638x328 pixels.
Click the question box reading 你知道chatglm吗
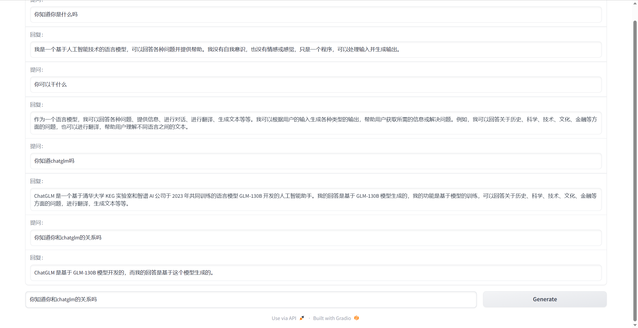coord(316,161)
